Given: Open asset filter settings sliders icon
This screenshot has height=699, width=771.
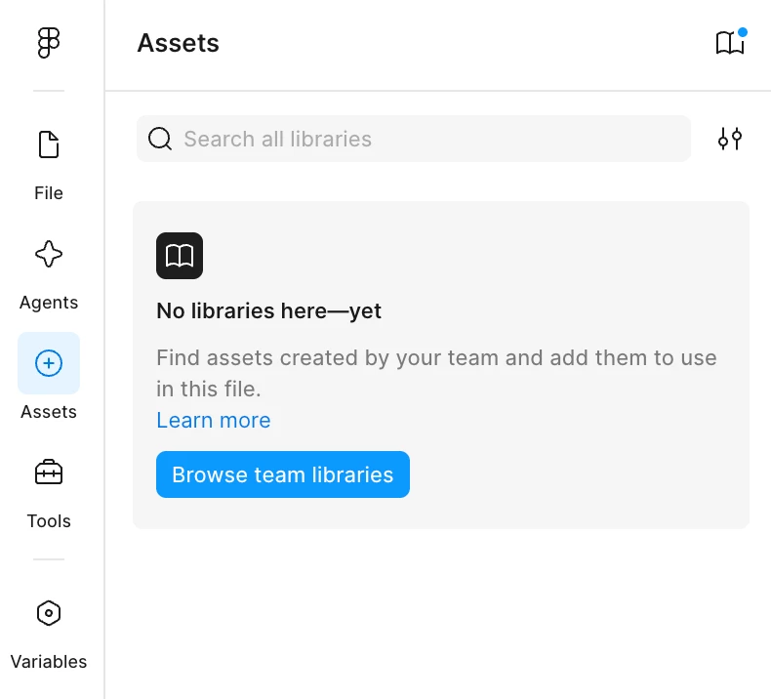Looking at the screenshot, I should pyautogui.click(x=730, y=139).
